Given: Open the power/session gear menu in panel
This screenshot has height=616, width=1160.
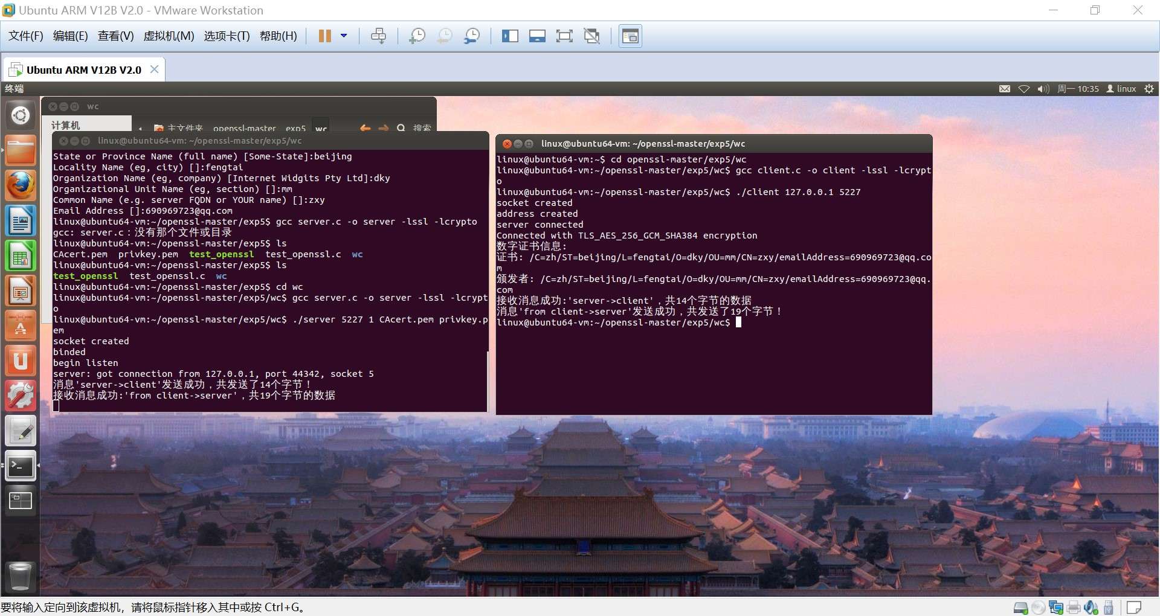Looking at the screenshot, I should coord(1149,89).
